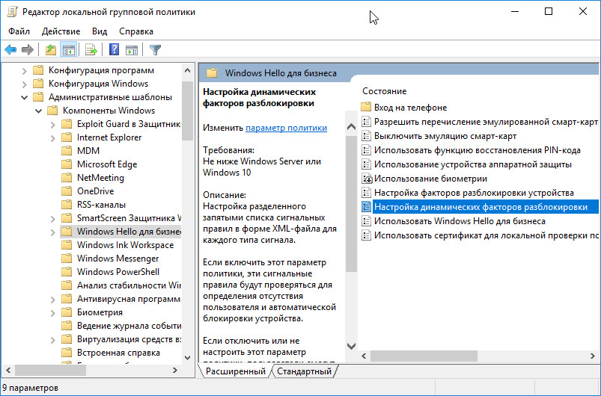This screenshot has height=396, width=601.
Task: Open Help via the question mark icon
Action: coord(114,50)
